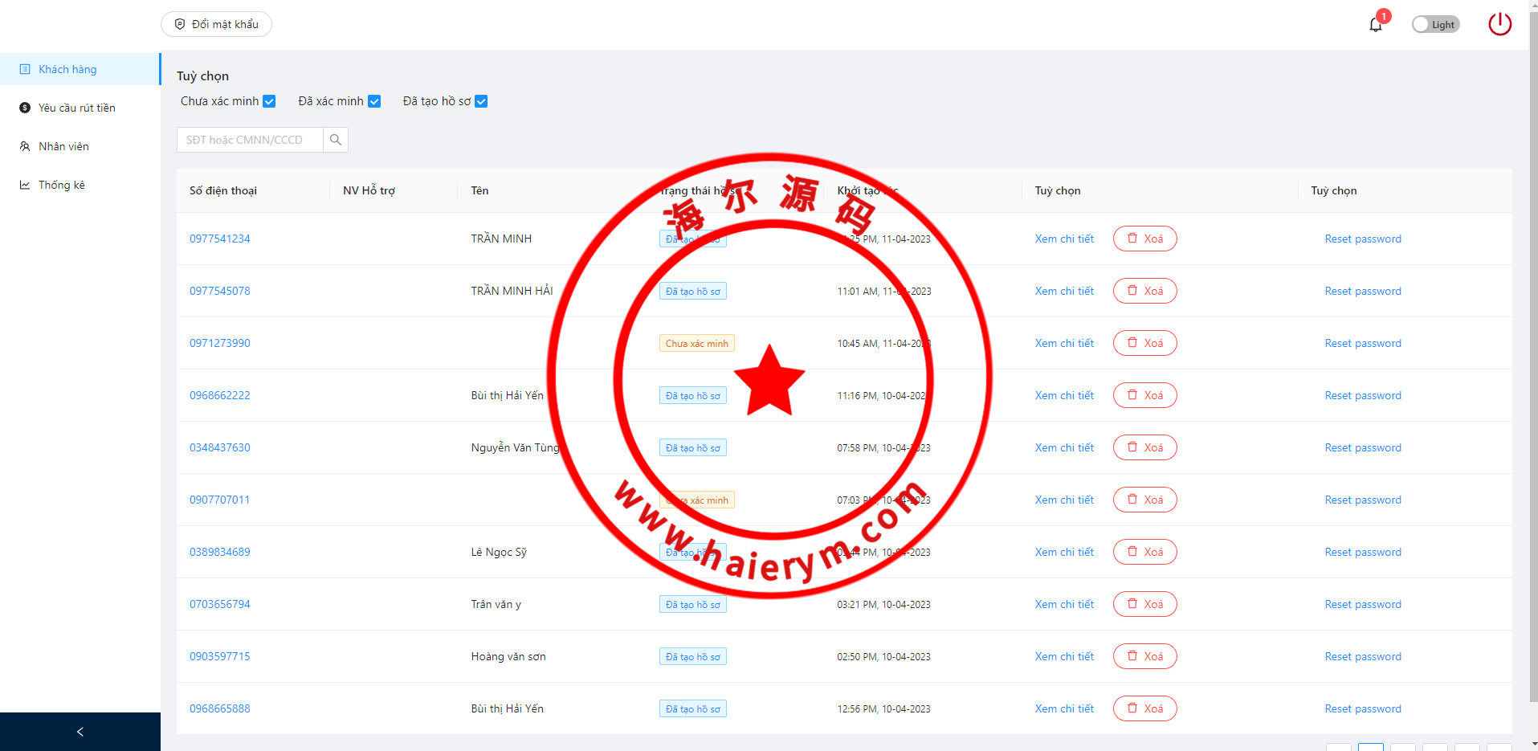Click Xoá for 0968662222
The height and width of the screenshot is (751, 1538).
coord(1144,395)
